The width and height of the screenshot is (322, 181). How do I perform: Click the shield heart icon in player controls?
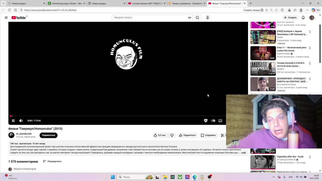(x=206, y=121)
